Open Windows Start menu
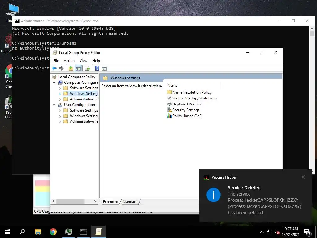This screenshot has width=317, height=238. (x=7, y=232)
